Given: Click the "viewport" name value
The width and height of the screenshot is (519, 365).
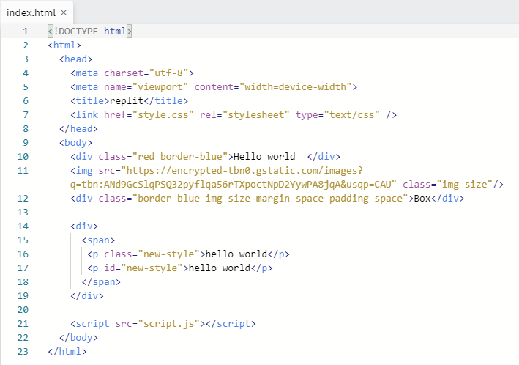Looking at the screenshot, I should point(160,87).
